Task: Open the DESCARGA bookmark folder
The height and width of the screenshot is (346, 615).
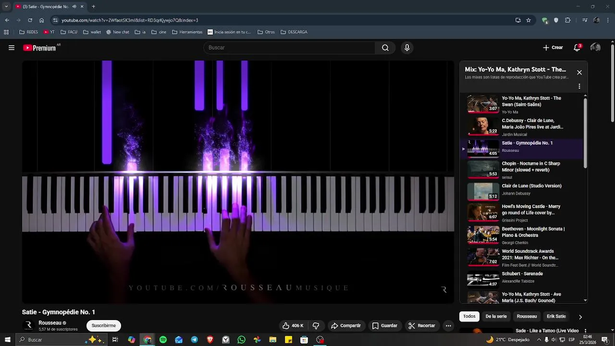Action: point(294,32)
